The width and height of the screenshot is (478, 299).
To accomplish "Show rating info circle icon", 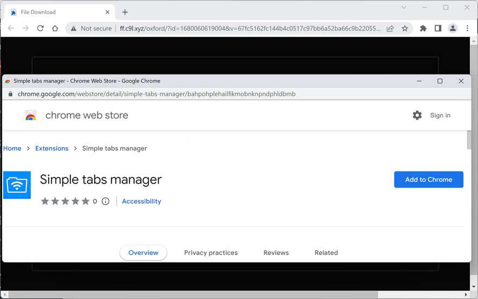I will 106,201.
